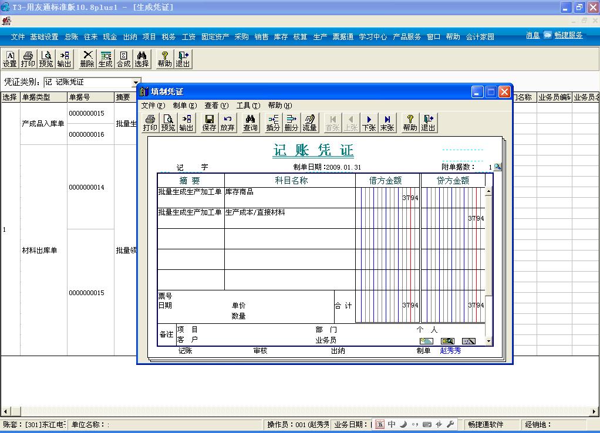Click the 合成 merge icon on the main toolbar

tap(123, 59)
